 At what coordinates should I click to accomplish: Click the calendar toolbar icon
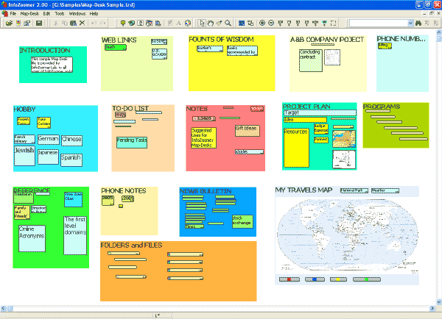[149, 23]
